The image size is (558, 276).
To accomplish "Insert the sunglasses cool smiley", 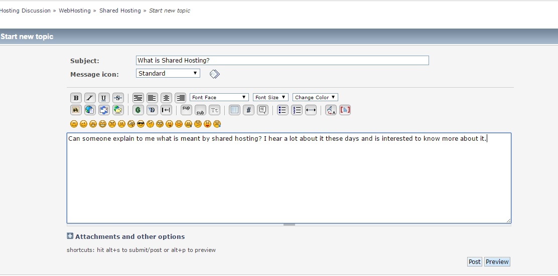I will [x=141, y=124].
